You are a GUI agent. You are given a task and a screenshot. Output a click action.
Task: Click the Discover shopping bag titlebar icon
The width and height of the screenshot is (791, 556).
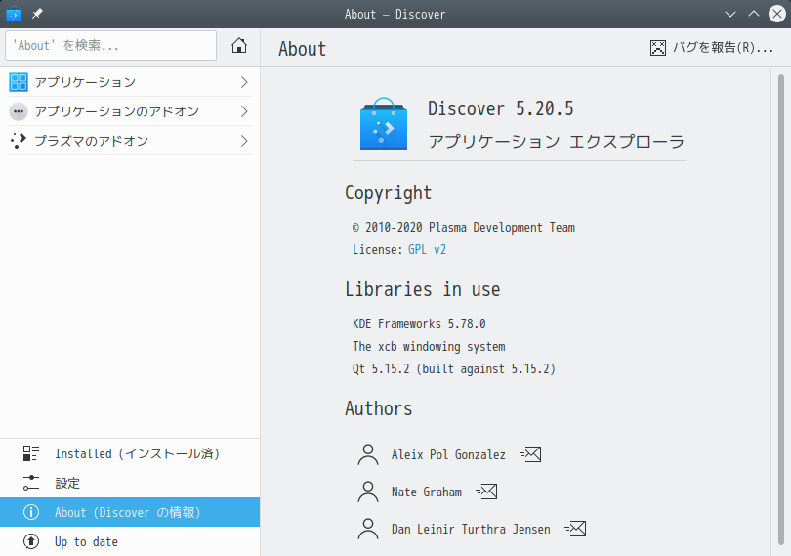(x=14, y=14)
